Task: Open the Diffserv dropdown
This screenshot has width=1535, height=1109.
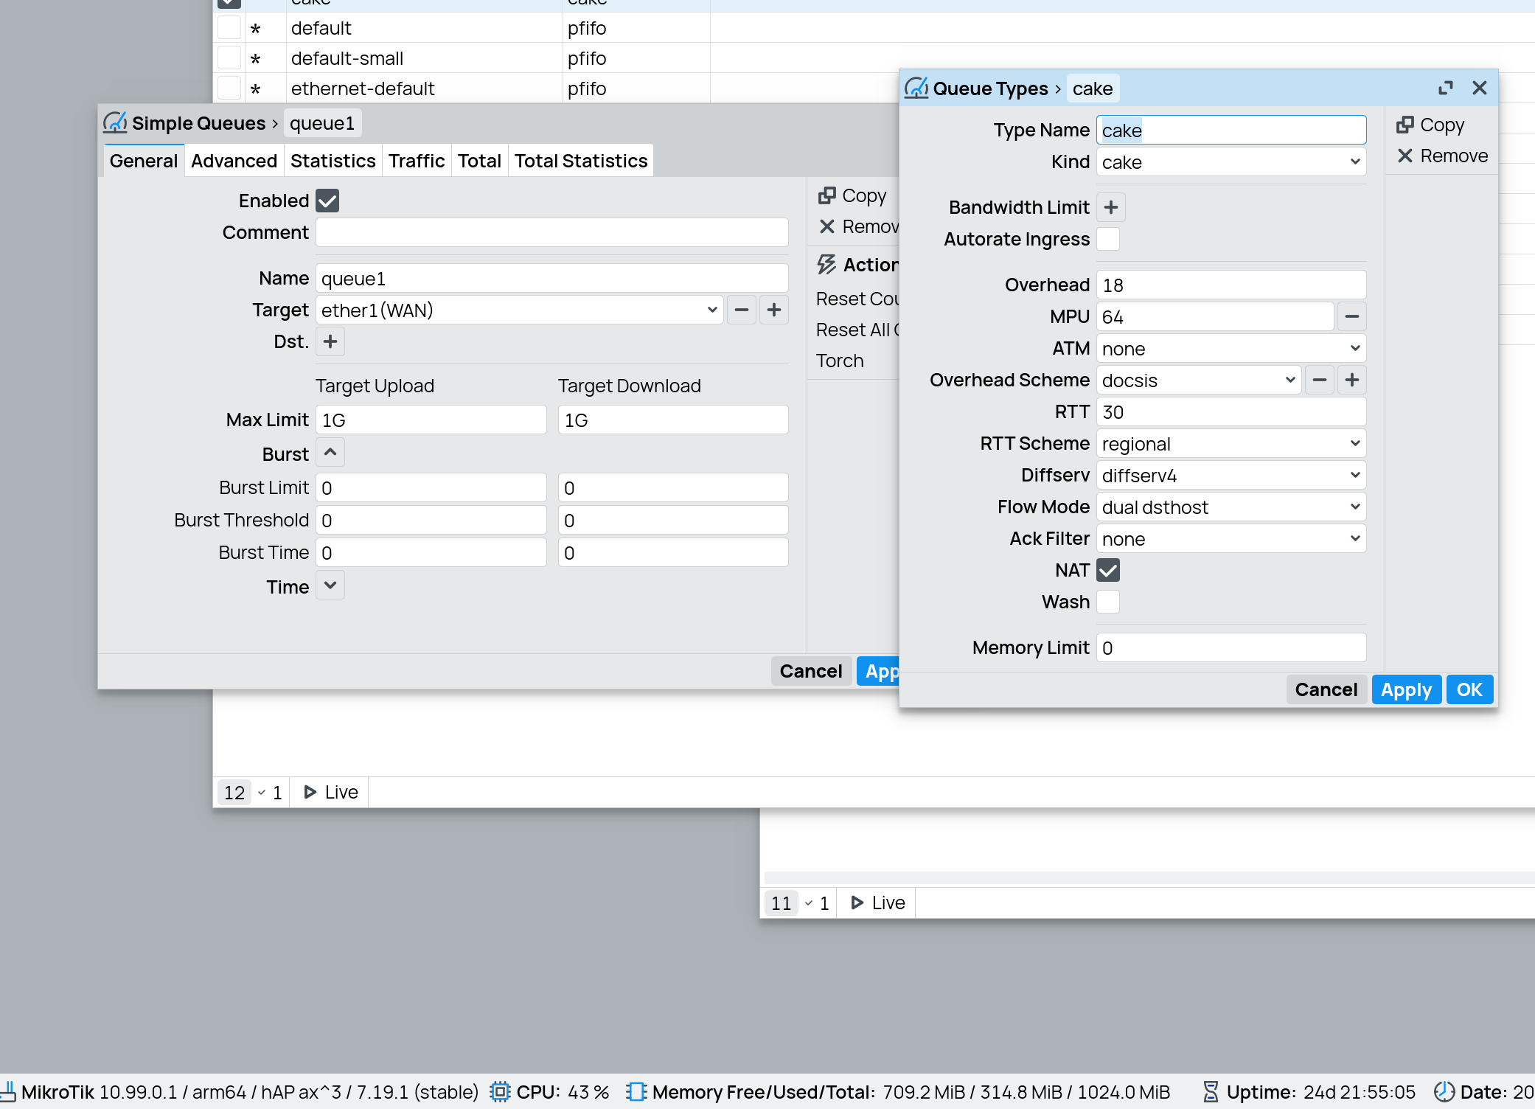Action: point(1231,475)
